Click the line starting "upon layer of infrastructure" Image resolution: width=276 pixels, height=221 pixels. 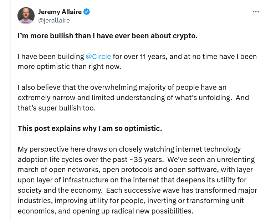(132, 180)
